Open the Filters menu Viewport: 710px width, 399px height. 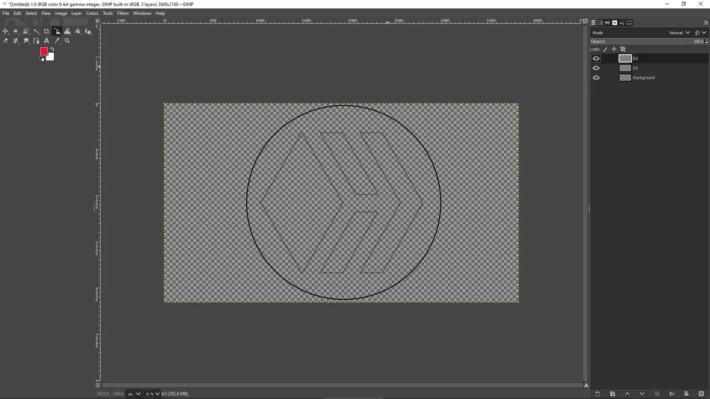pos(123,13)
